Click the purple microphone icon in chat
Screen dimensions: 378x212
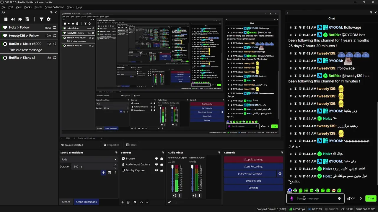(x=292, y=198)
